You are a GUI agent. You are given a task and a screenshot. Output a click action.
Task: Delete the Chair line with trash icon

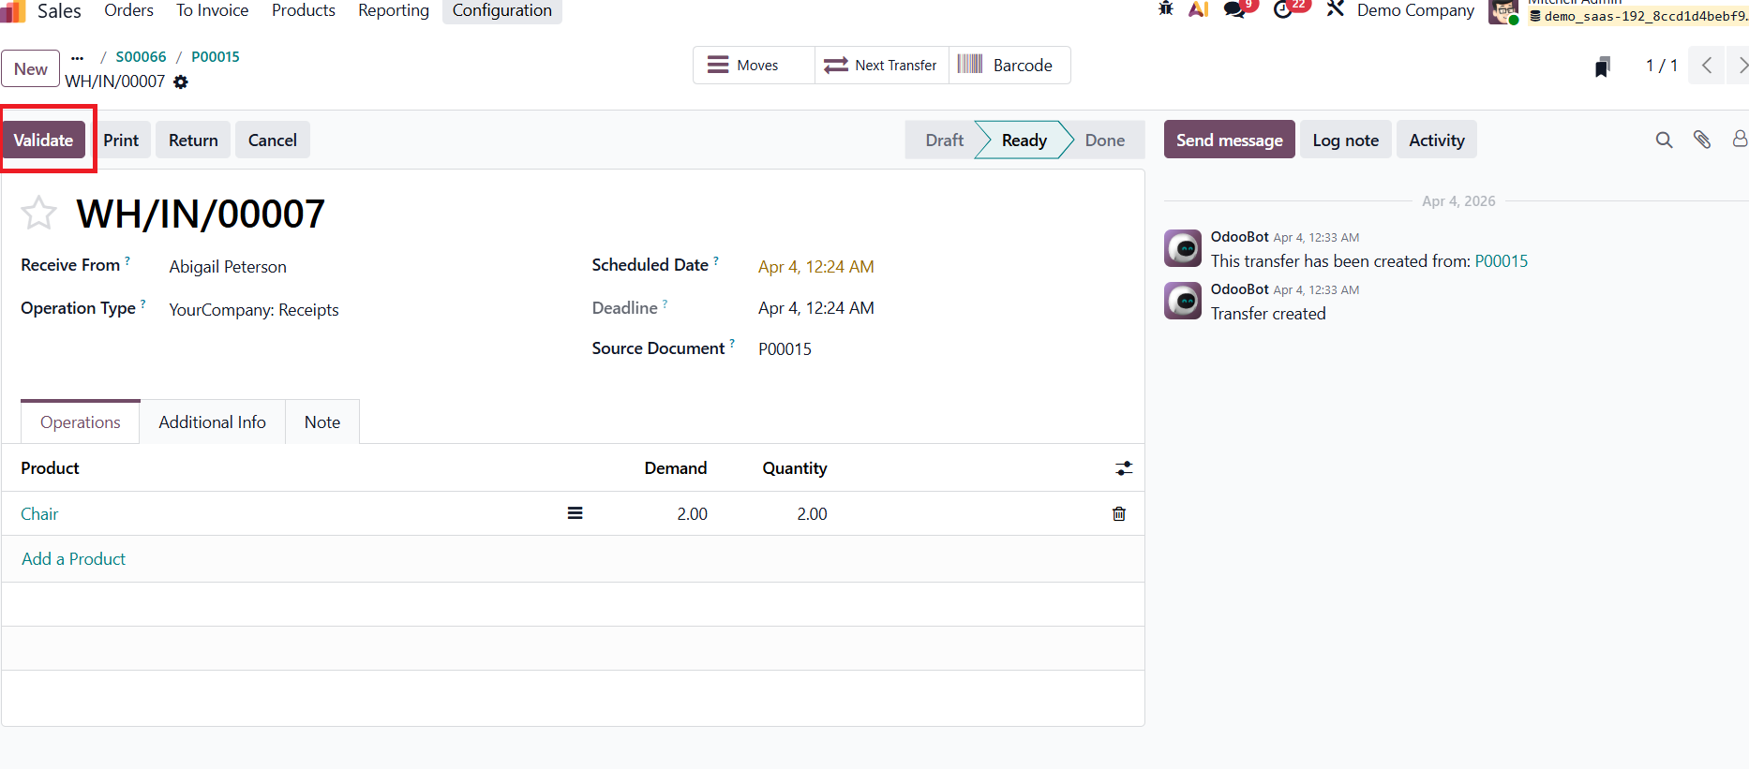click(x=1118, y=514)
